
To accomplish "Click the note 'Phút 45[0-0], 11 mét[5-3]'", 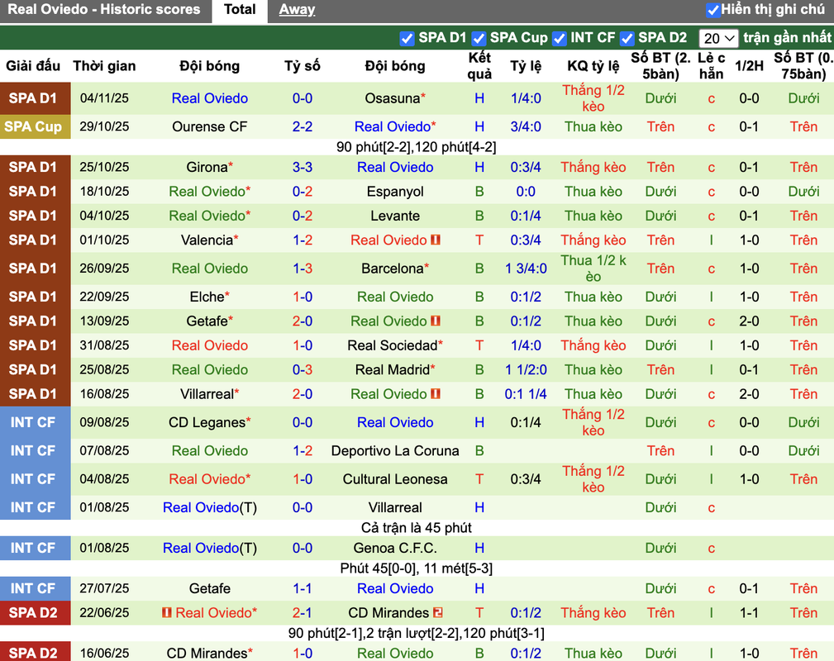I will coord(416,568).
